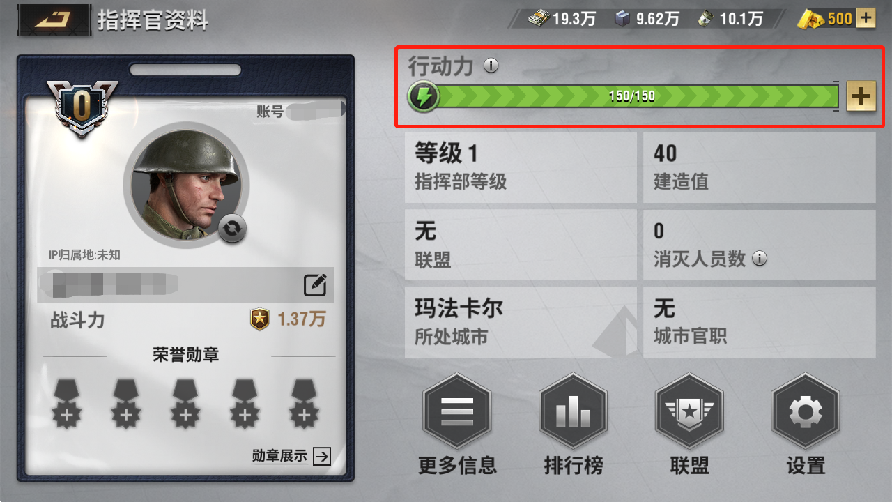Open the 战斗力 1.37万 combat power row
Image resolution: width=892 pixels, height=502 pixels.
tap(187, 320)
